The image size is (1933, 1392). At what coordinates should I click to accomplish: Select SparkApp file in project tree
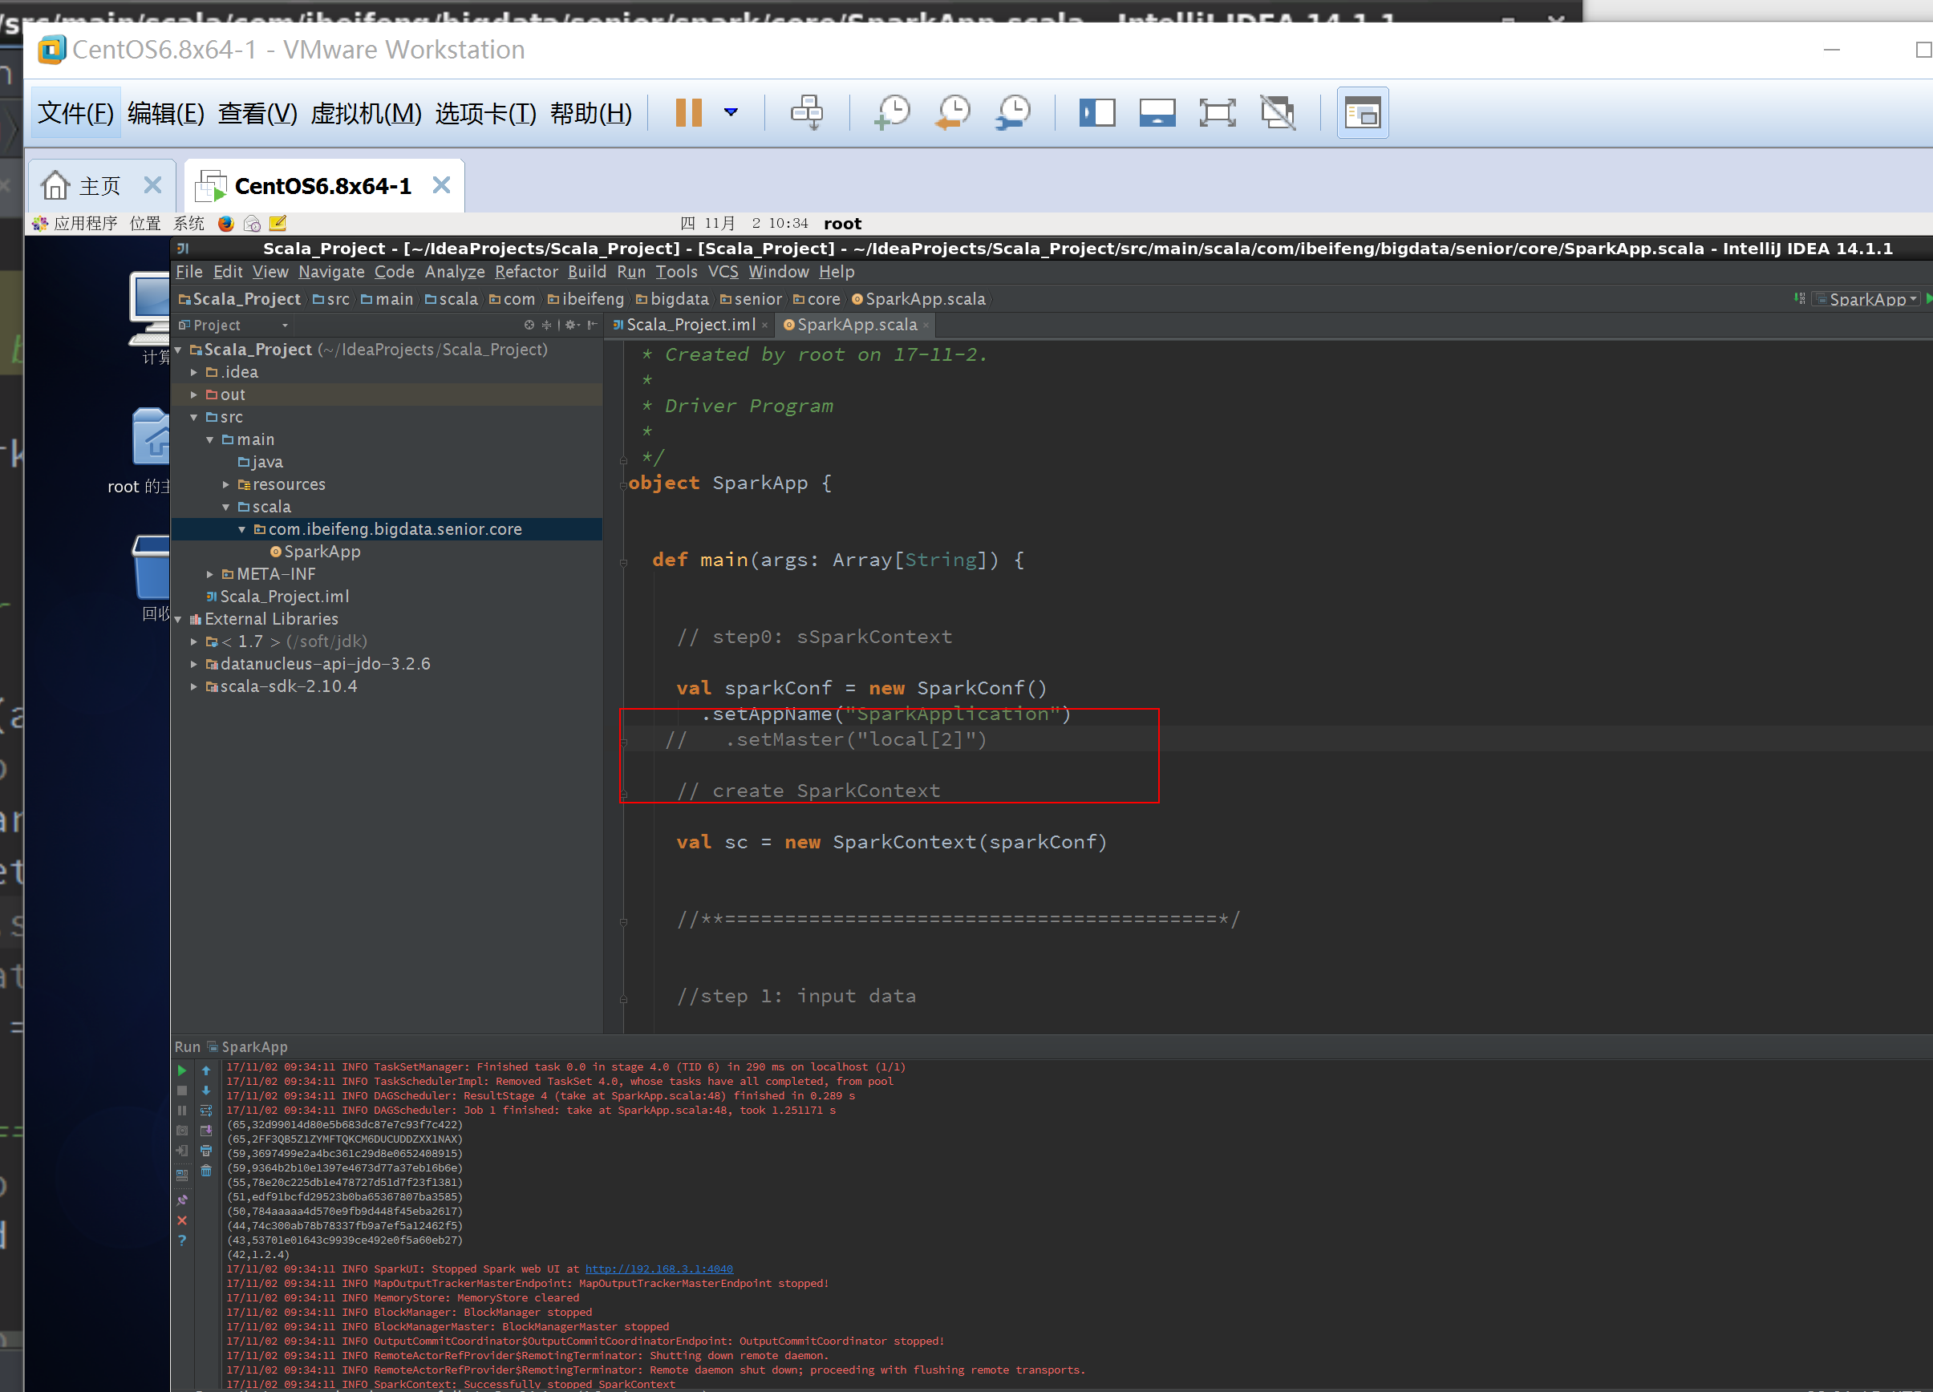pos(322,552)
